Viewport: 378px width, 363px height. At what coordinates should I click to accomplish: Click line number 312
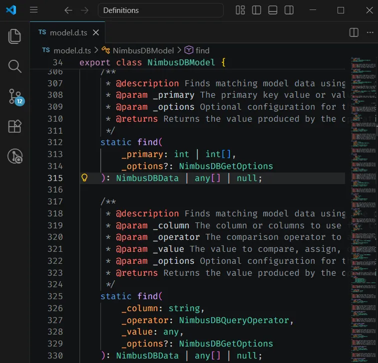tap(55, 142)
